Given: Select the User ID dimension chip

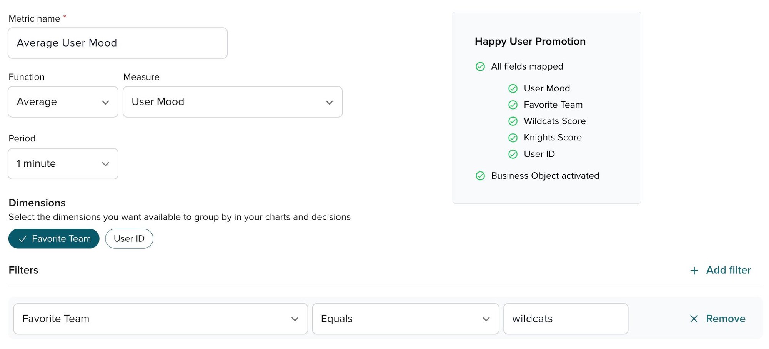Looking at the screenshot, I should pyautogui.click(x=129, y=239).
